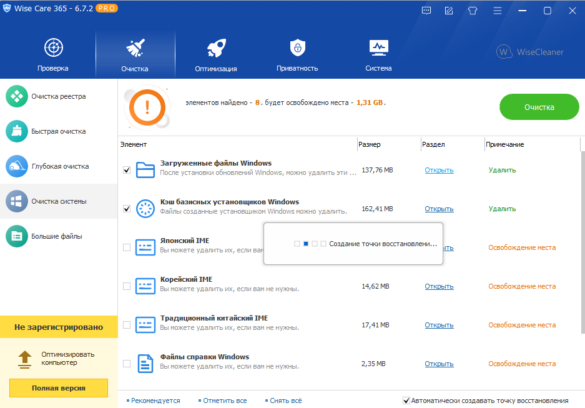Select Очистка реестра in sidebar
Image resolution: width=585 pixels, height=408 pixels.
pos(59,96)
